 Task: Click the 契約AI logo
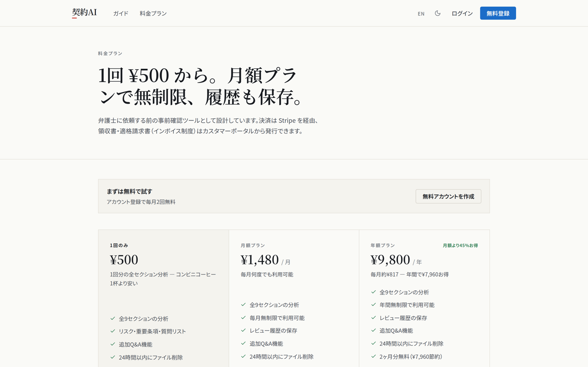click(84, 13)
